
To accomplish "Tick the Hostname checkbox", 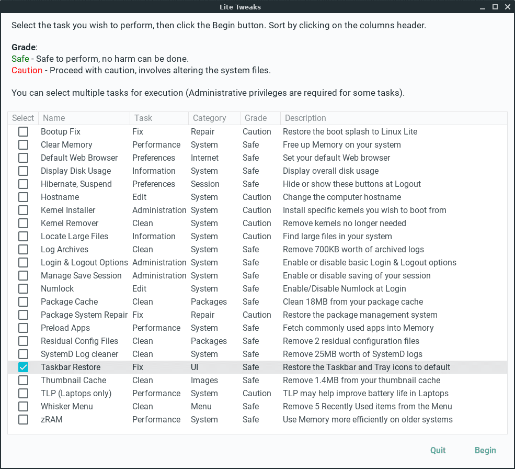I will (23, 197).
